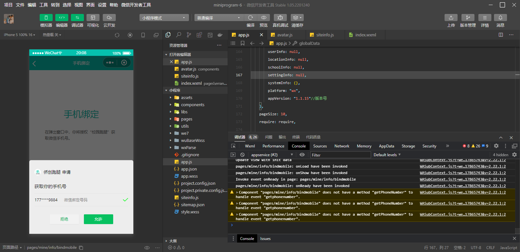
Task: Open version management (版本管理)
Action: (468, 18)
